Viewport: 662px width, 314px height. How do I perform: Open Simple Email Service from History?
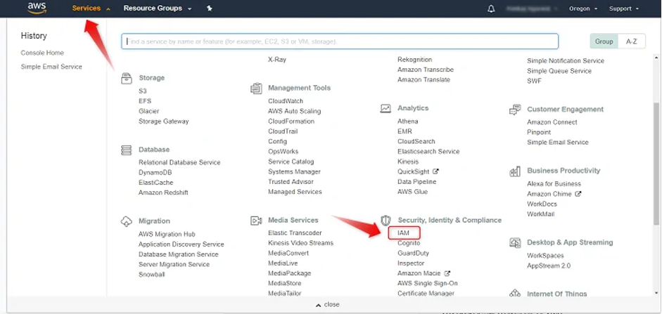tap(51, 67)
